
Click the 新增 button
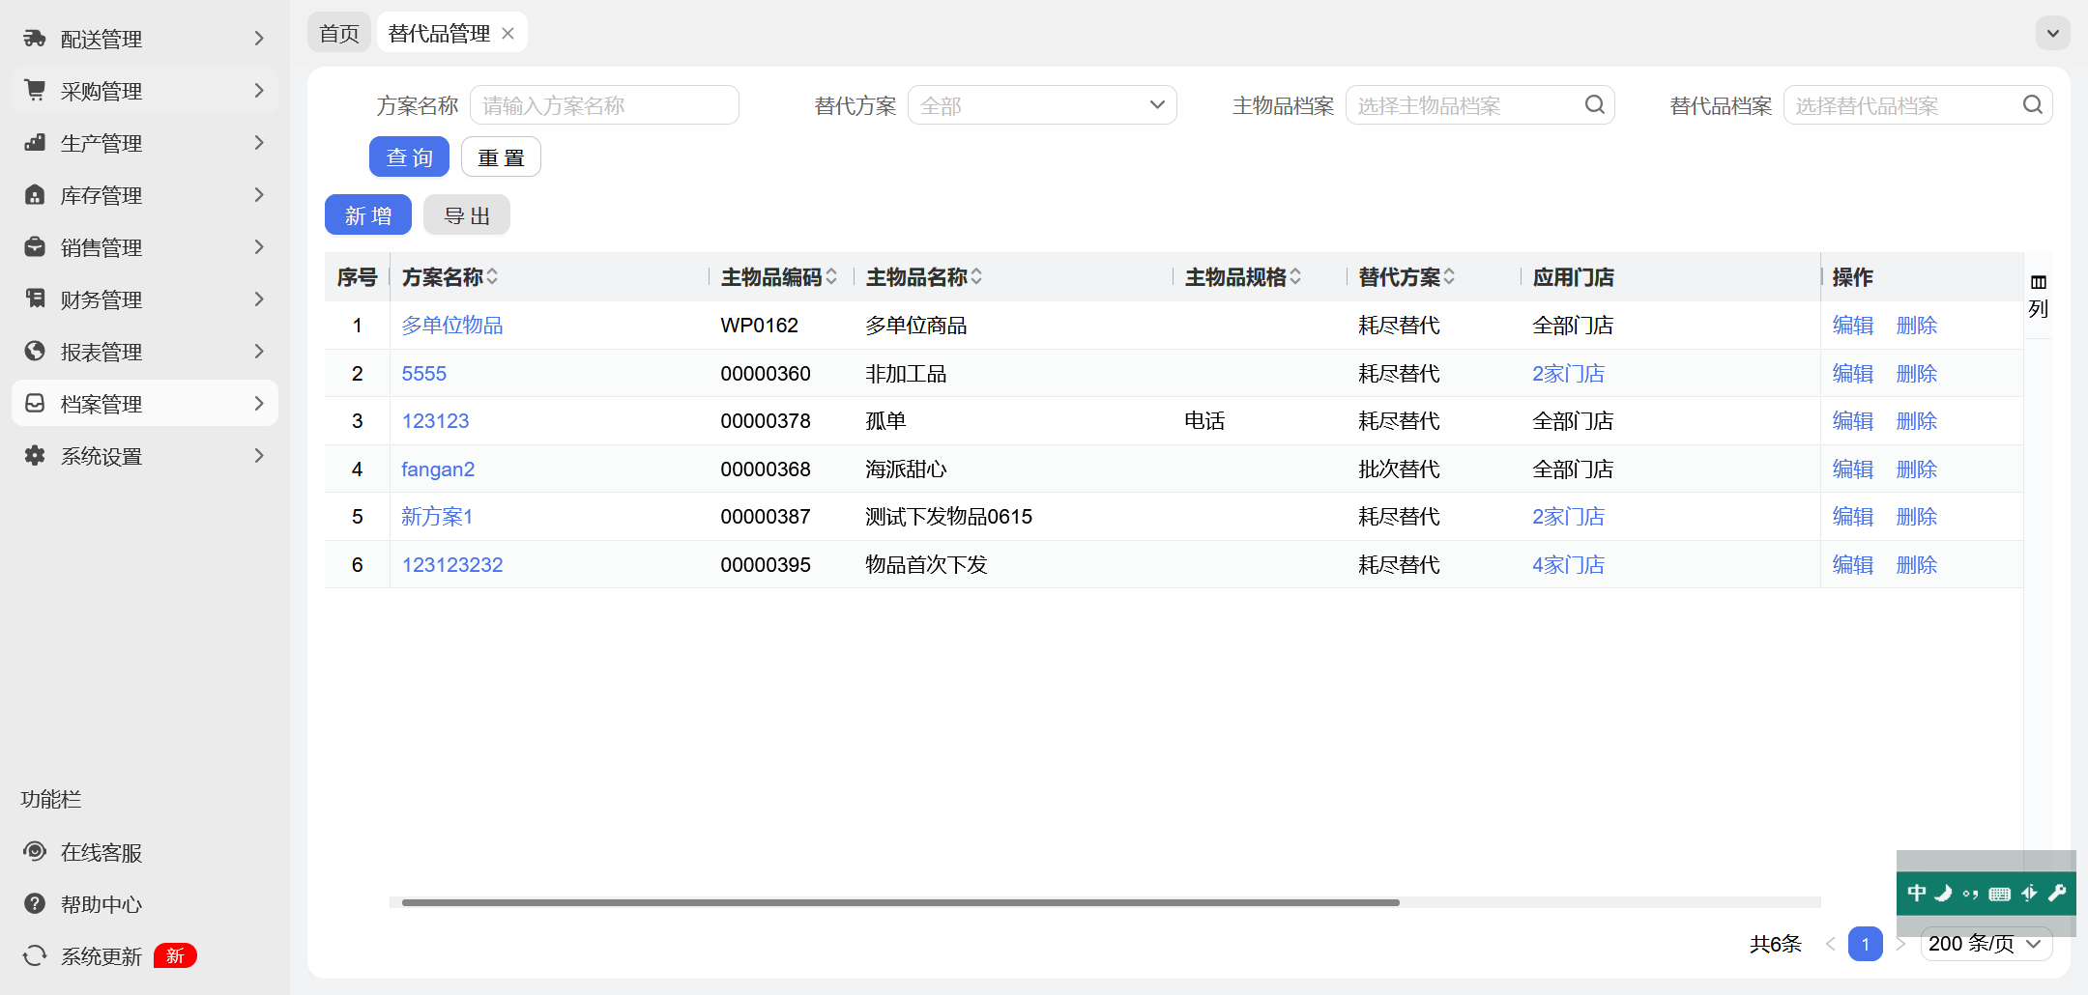pyautogui.click(x=368, y=215)
